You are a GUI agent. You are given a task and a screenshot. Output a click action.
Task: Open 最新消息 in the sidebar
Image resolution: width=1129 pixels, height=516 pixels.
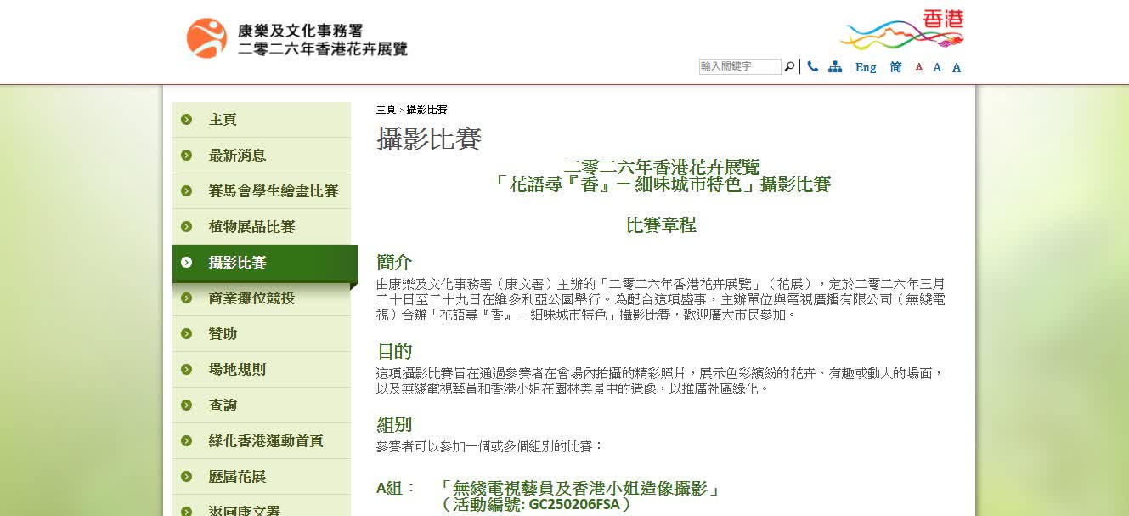point(237,156)
